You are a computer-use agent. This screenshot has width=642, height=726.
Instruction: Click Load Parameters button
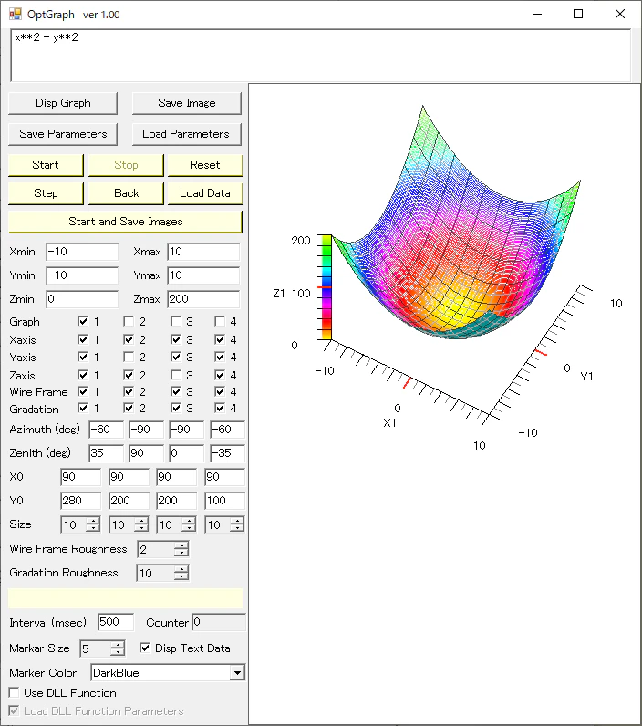click(x=187, y=134)
